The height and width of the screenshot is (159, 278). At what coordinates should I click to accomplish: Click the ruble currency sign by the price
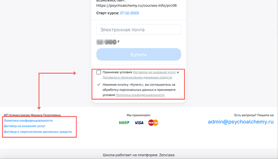click(118, 42)
